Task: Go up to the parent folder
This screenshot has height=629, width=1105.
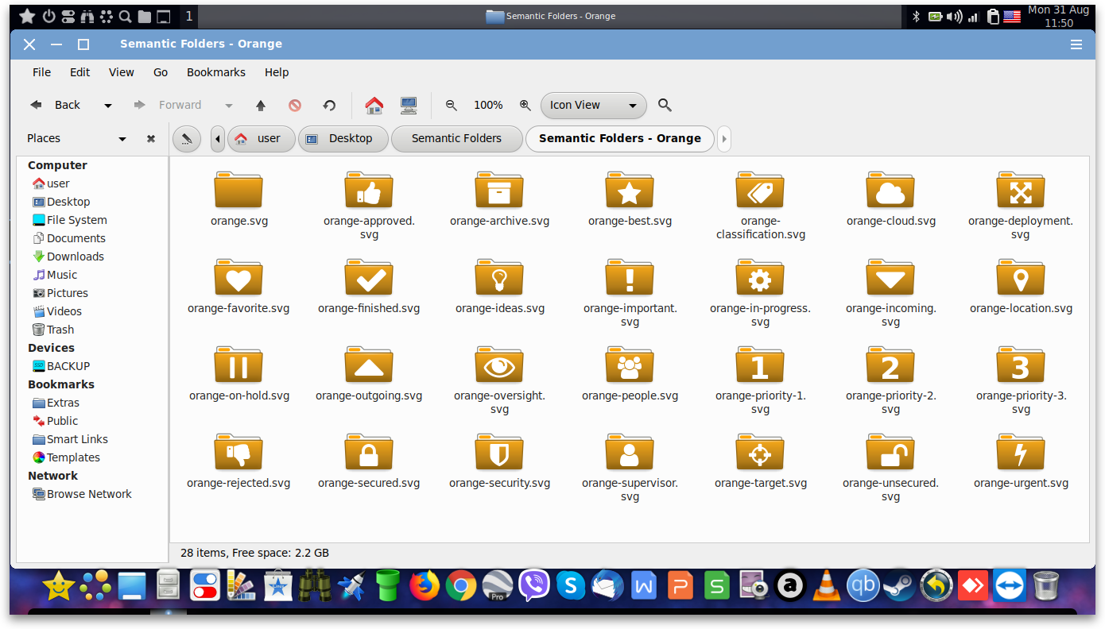Action: [x=261, y=105]
